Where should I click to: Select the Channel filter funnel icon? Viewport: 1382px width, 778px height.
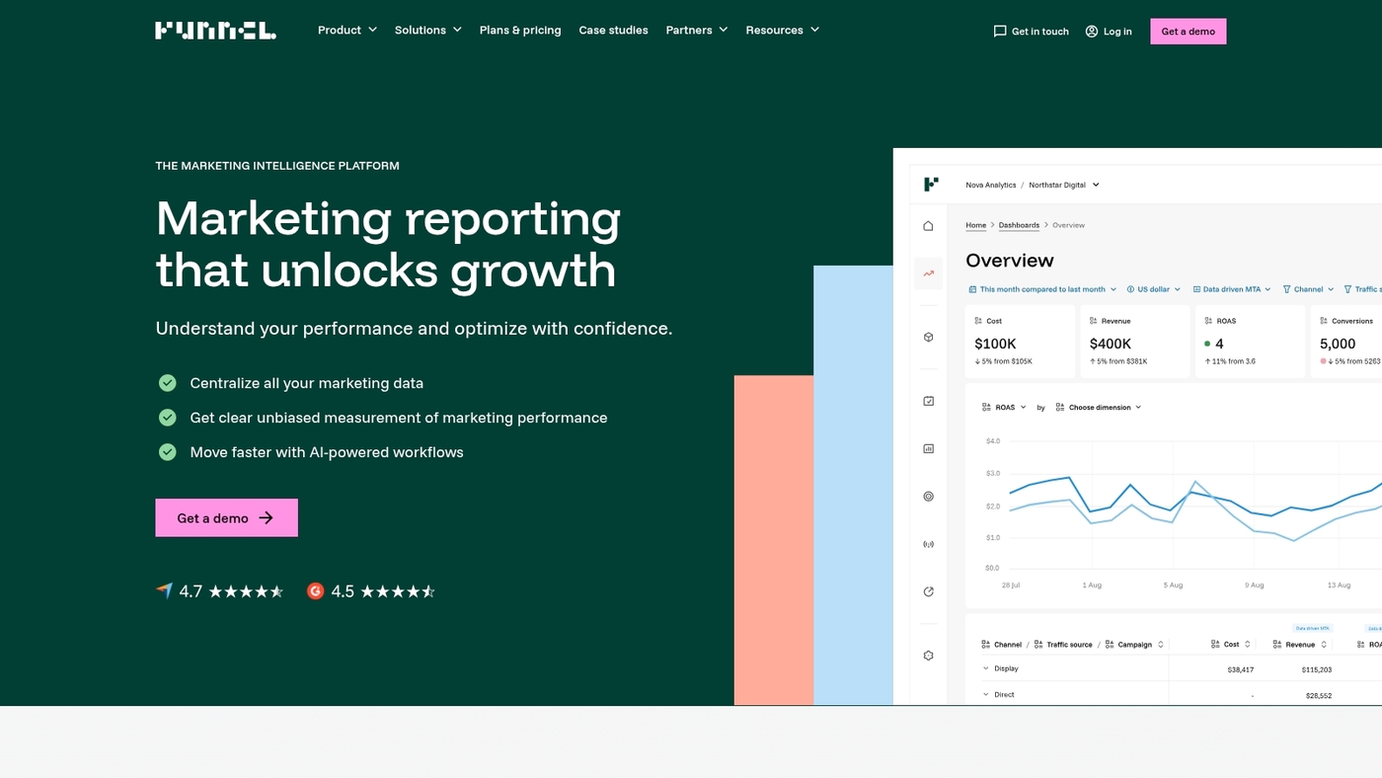click(1289, 288)
